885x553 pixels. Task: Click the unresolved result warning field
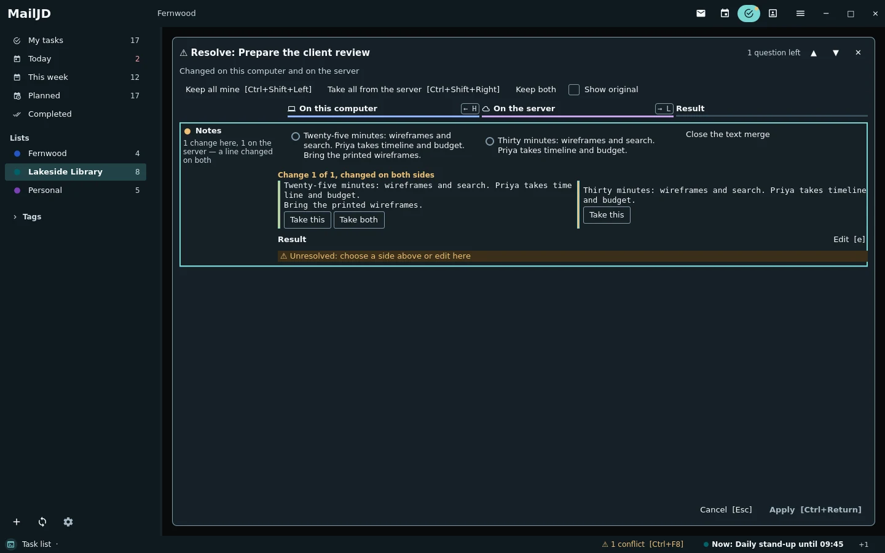(572, 256)
